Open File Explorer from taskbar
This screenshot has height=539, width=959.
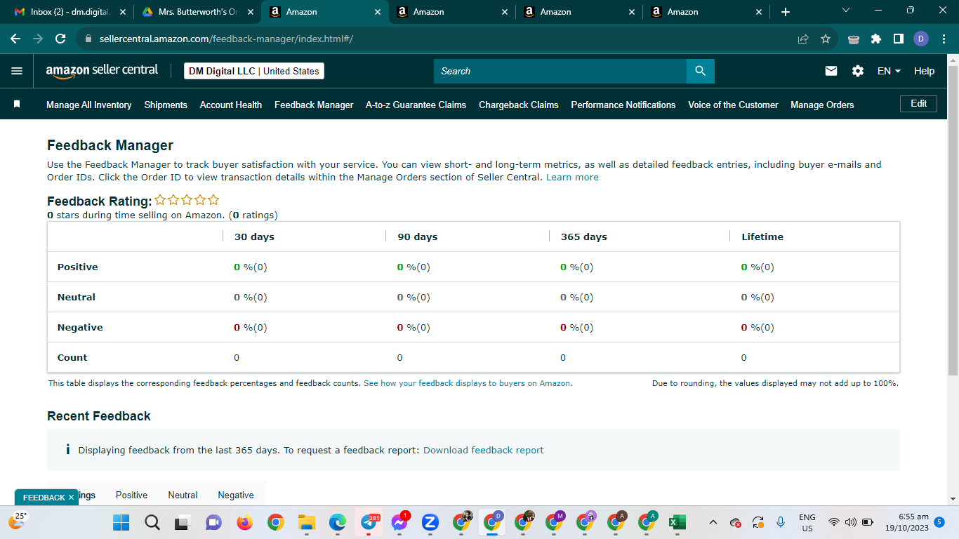(306, 522)
